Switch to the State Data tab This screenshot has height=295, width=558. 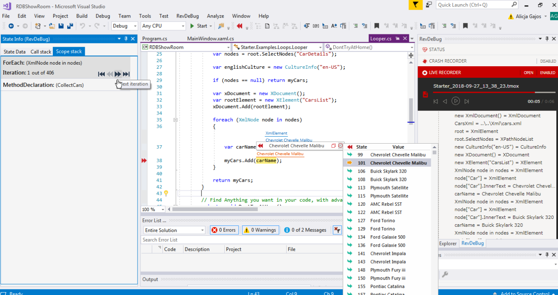(x=14, y=52)
